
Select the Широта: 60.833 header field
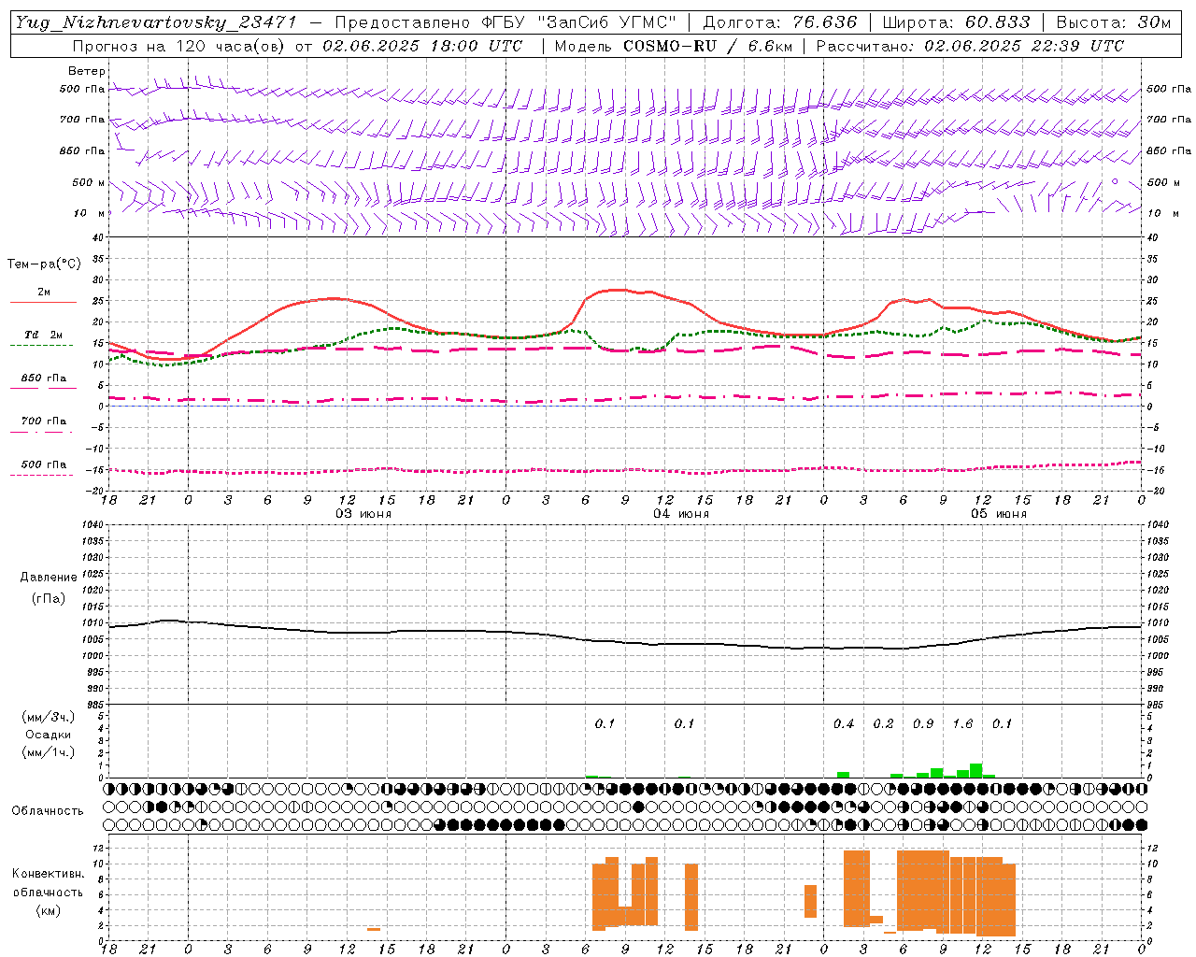[x=956, y=22]
